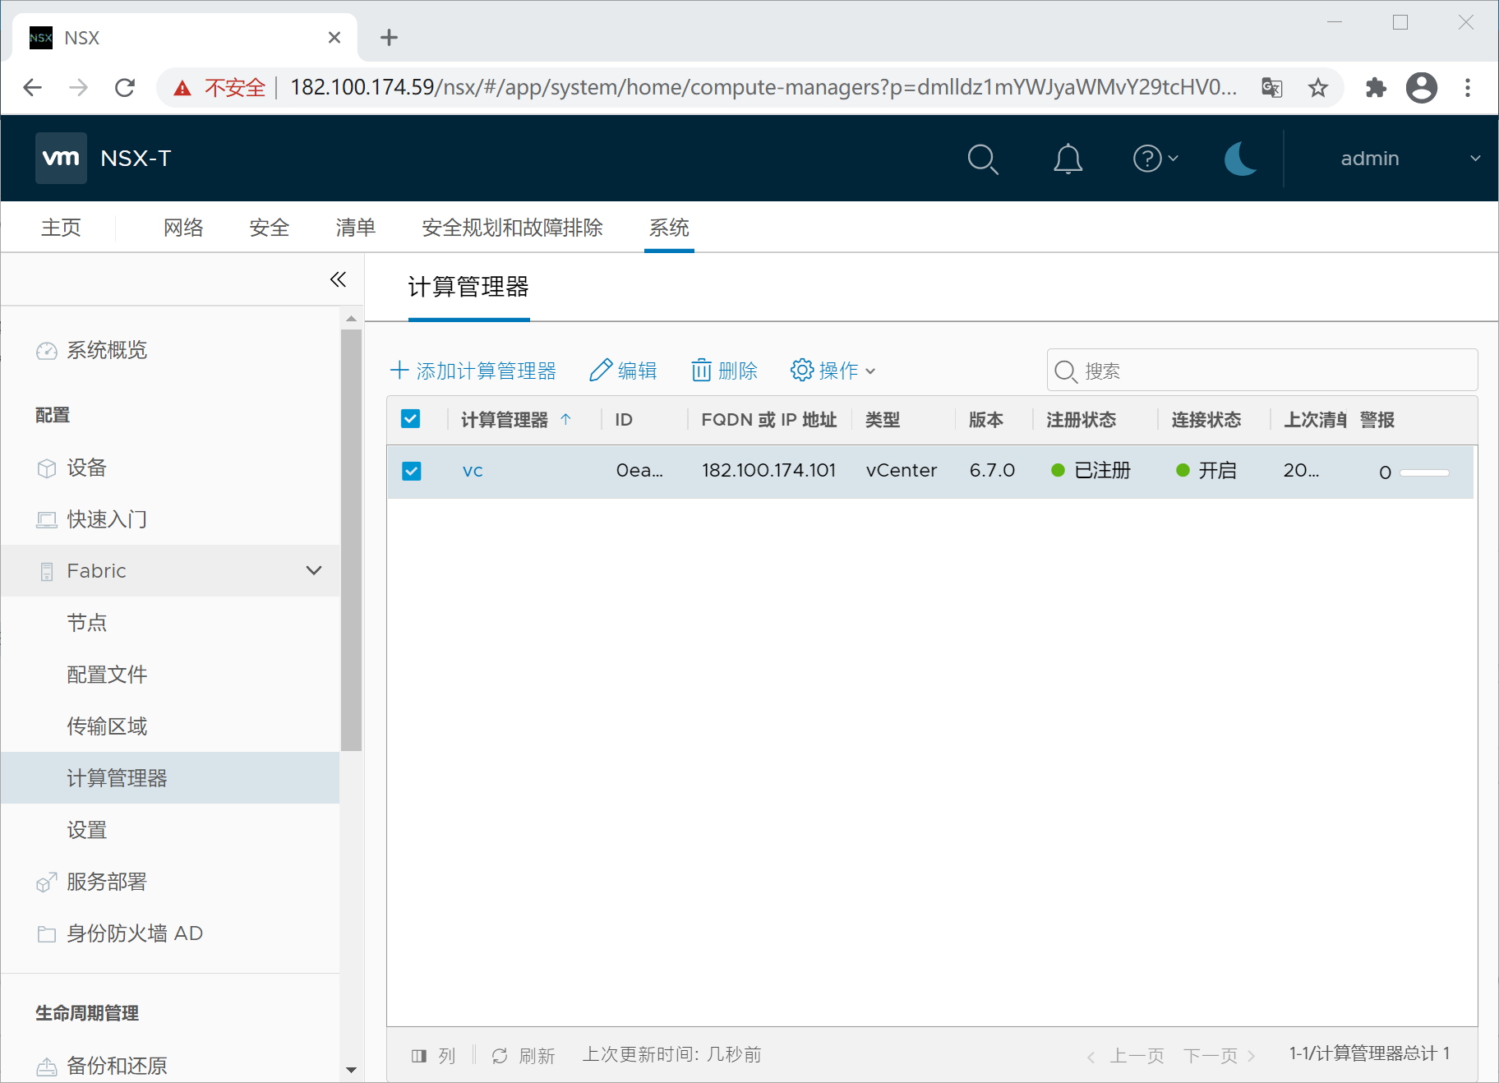
Task: Switch to the 网络 tab
Action: click(182, 228)
